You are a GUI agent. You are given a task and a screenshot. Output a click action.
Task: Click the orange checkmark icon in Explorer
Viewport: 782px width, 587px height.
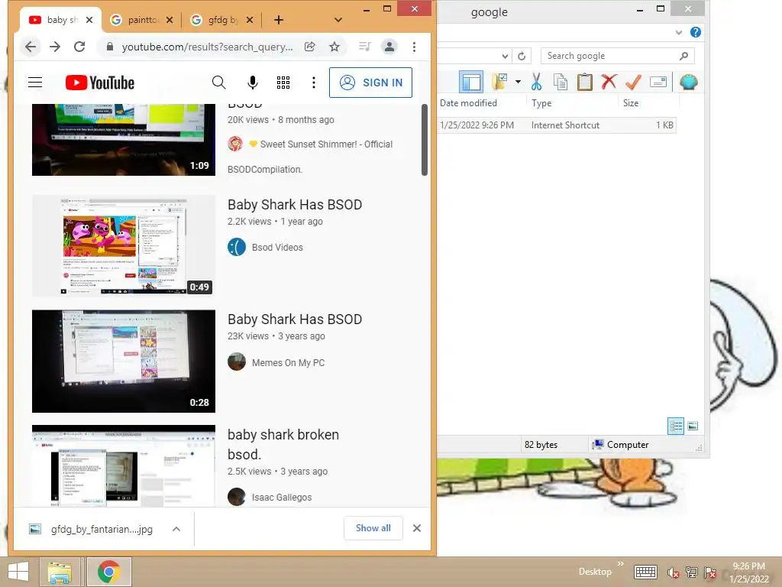(633, 82)
